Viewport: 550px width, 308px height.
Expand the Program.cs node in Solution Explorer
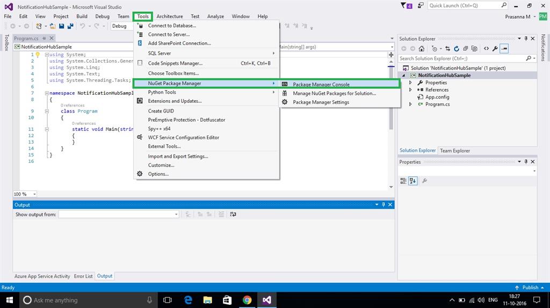coord(410,104)
